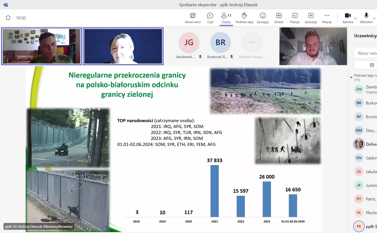Click the TOP narodowości text line
The width and height of the screenshot is (377, 233).
(156, 120)
